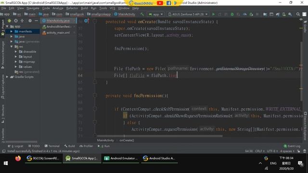Click the Stop square icon
This screenshot has height=173, width=308.
257,14
